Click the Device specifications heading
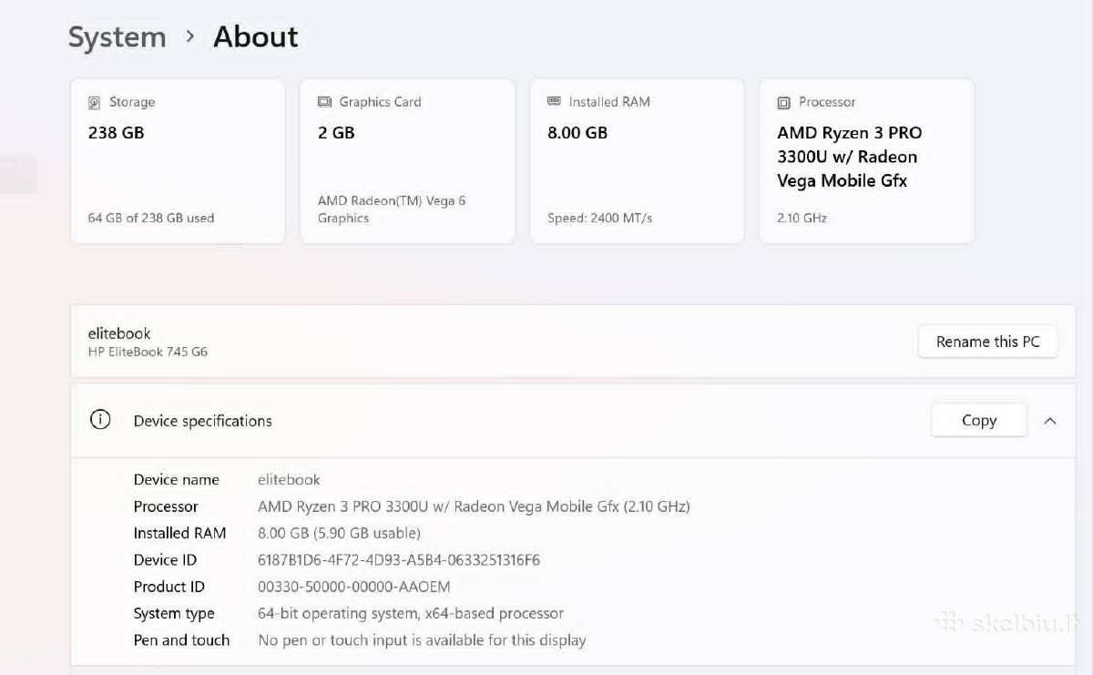This screenshot has width=1093, height=675. click(203, 421)
